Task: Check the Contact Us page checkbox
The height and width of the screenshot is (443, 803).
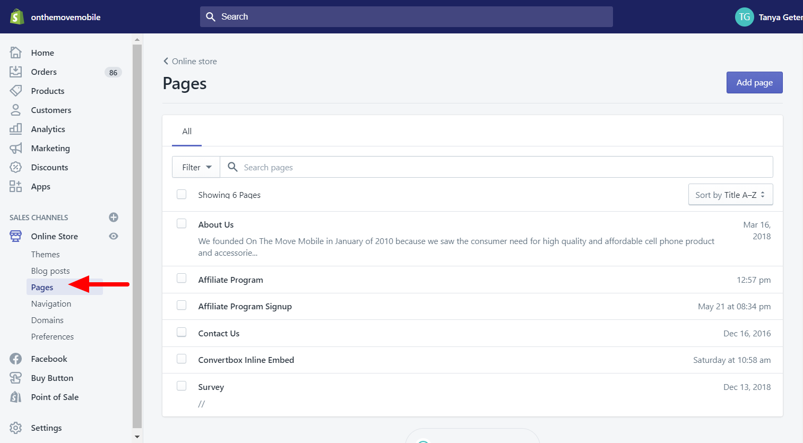Action: coord(182,332)
